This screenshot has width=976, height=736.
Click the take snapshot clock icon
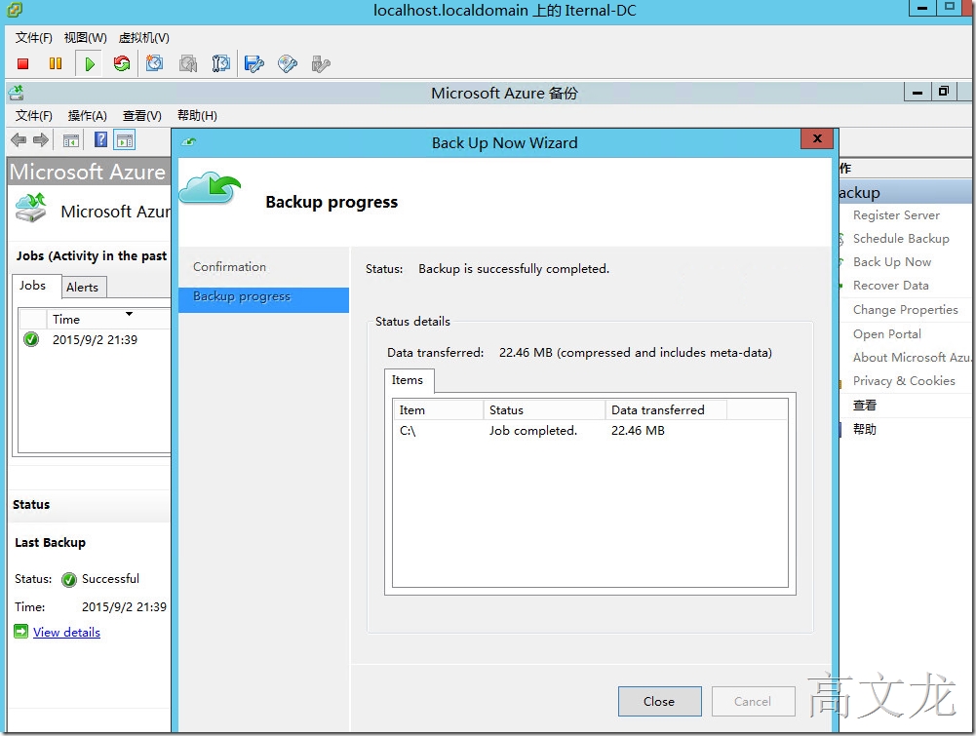[154, 63]
